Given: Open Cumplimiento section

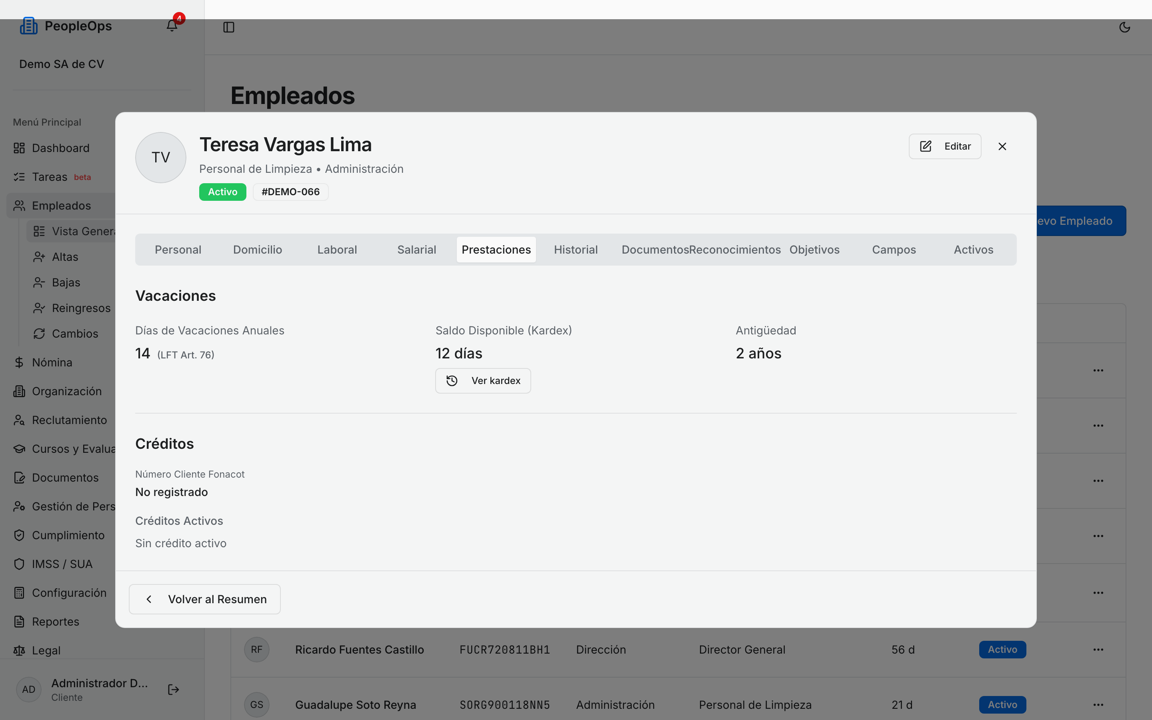Looking at the screenshot, I should [x=60, y=535].
